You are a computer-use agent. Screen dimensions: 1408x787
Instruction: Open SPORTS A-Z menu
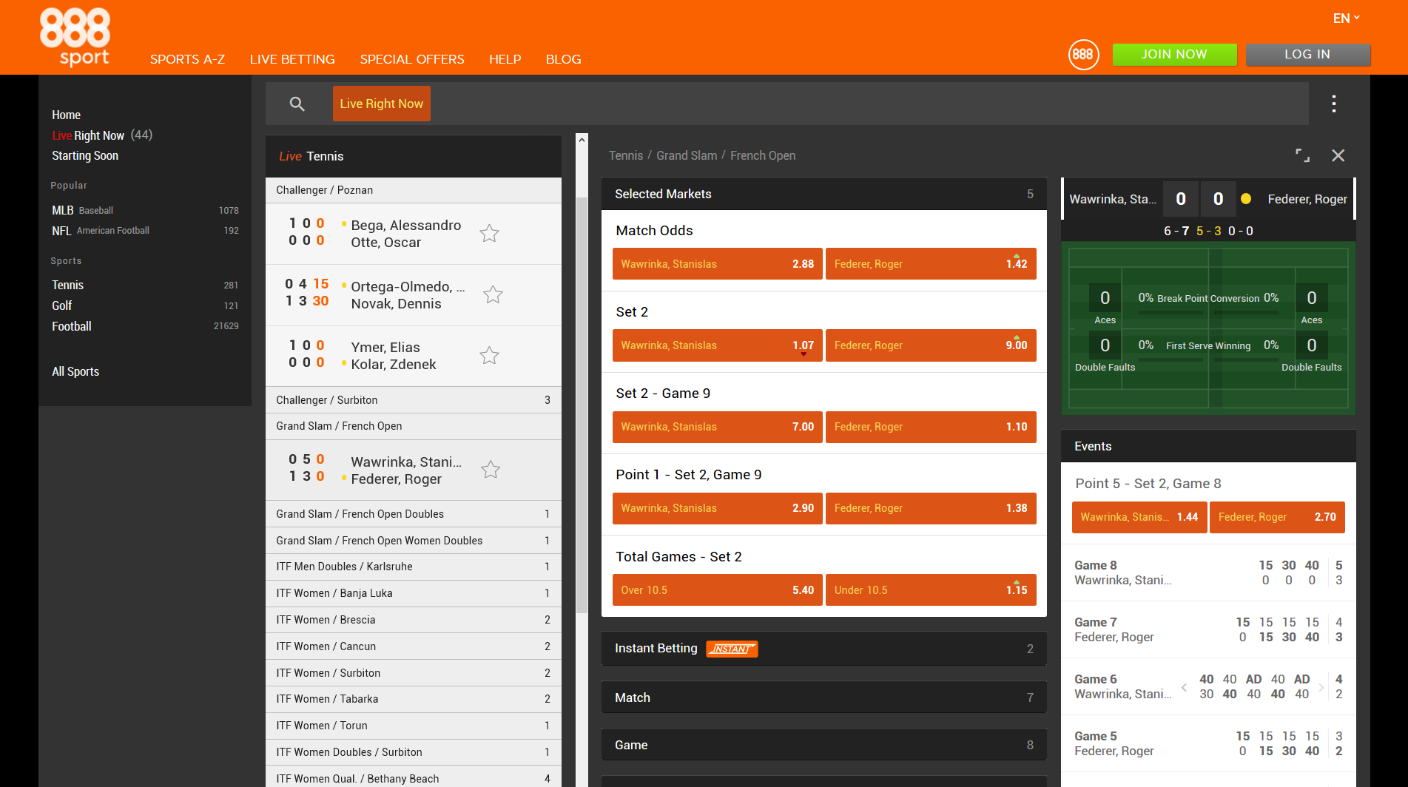[x=187, y=59]
